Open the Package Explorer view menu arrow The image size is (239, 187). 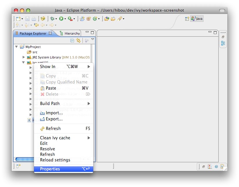pyautogui.click(x=93, y=39)
